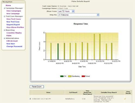Collapse the Reporting tree section
135x103 pixels.
(x=4, y=30)
